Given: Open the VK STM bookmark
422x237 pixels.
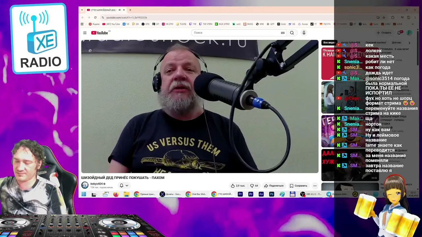Looking at the screenshot, I should point(167,24).
